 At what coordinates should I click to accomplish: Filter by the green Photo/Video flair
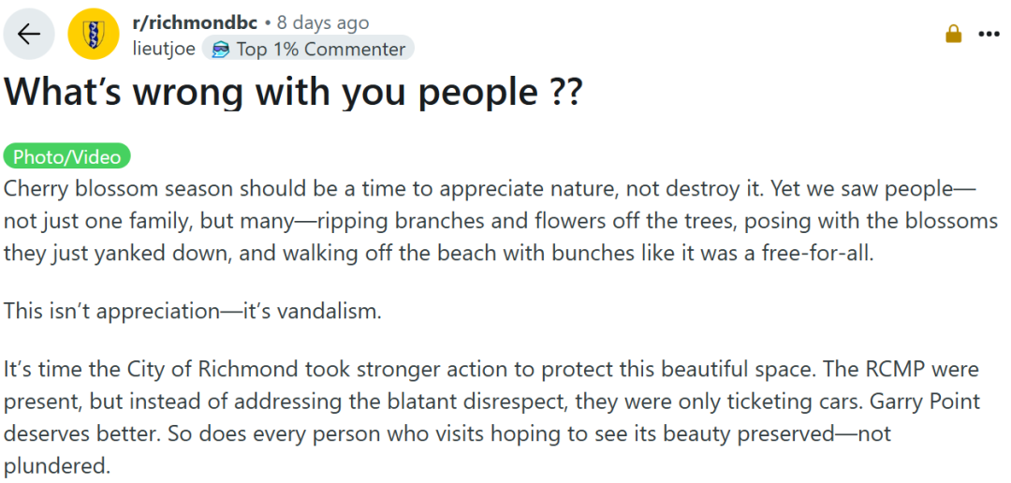pos(67,156)
